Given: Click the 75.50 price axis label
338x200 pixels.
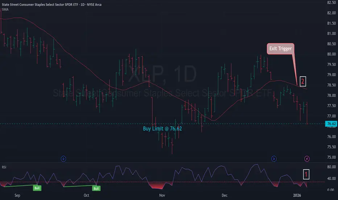Looking at the screenshot, I should tap(331, 147).
